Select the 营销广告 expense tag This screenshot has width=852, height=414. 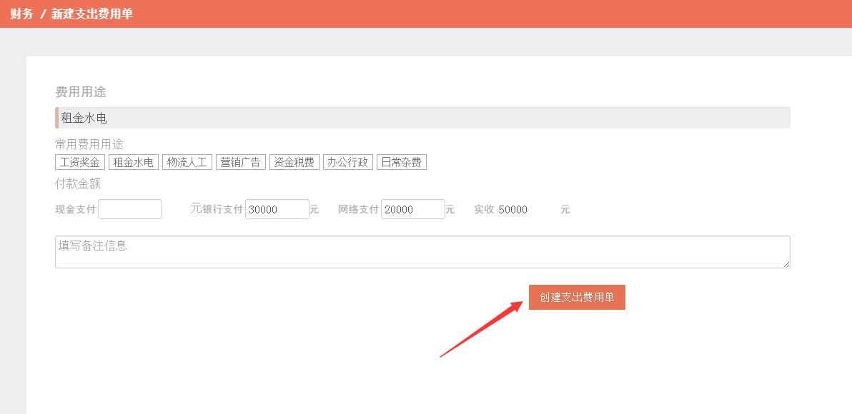pos(241,162)
